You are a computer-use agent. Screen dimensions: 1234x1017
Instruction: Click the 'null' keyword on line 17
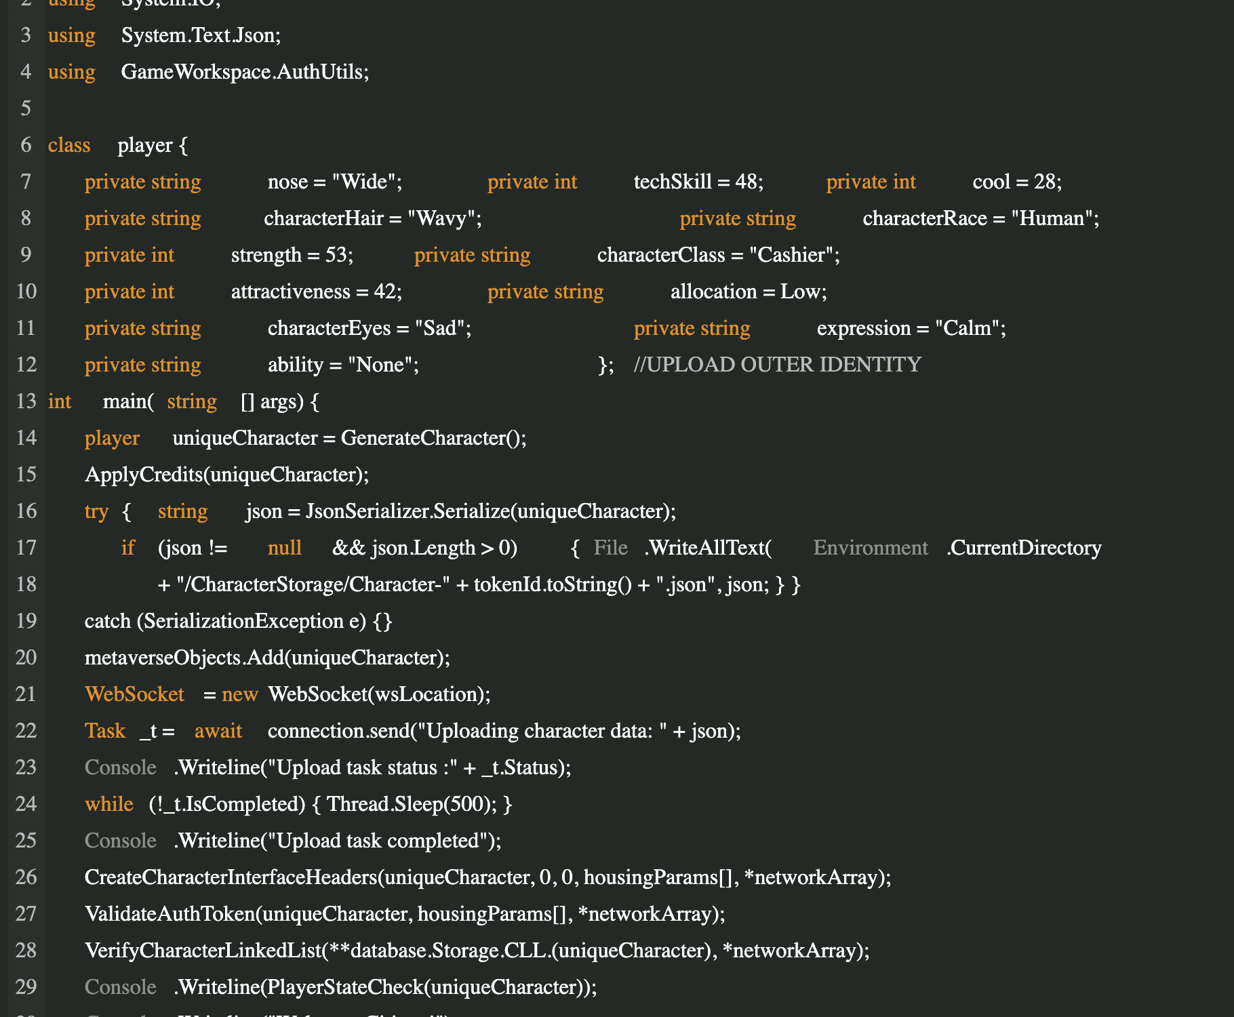tap(284, 547)
